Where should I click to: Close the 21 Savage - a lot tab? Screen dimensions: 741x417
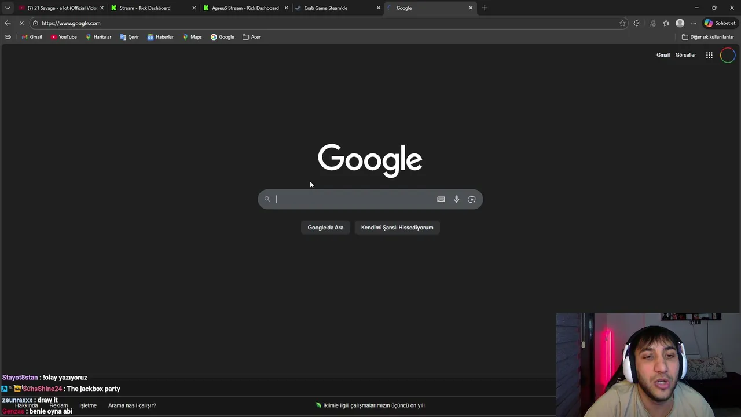(102, 8)
